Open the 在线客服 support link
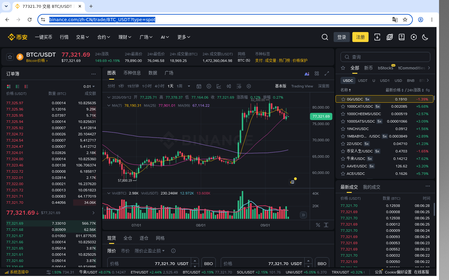Viewport: 449px width, 280px height. tap(422, 272)
